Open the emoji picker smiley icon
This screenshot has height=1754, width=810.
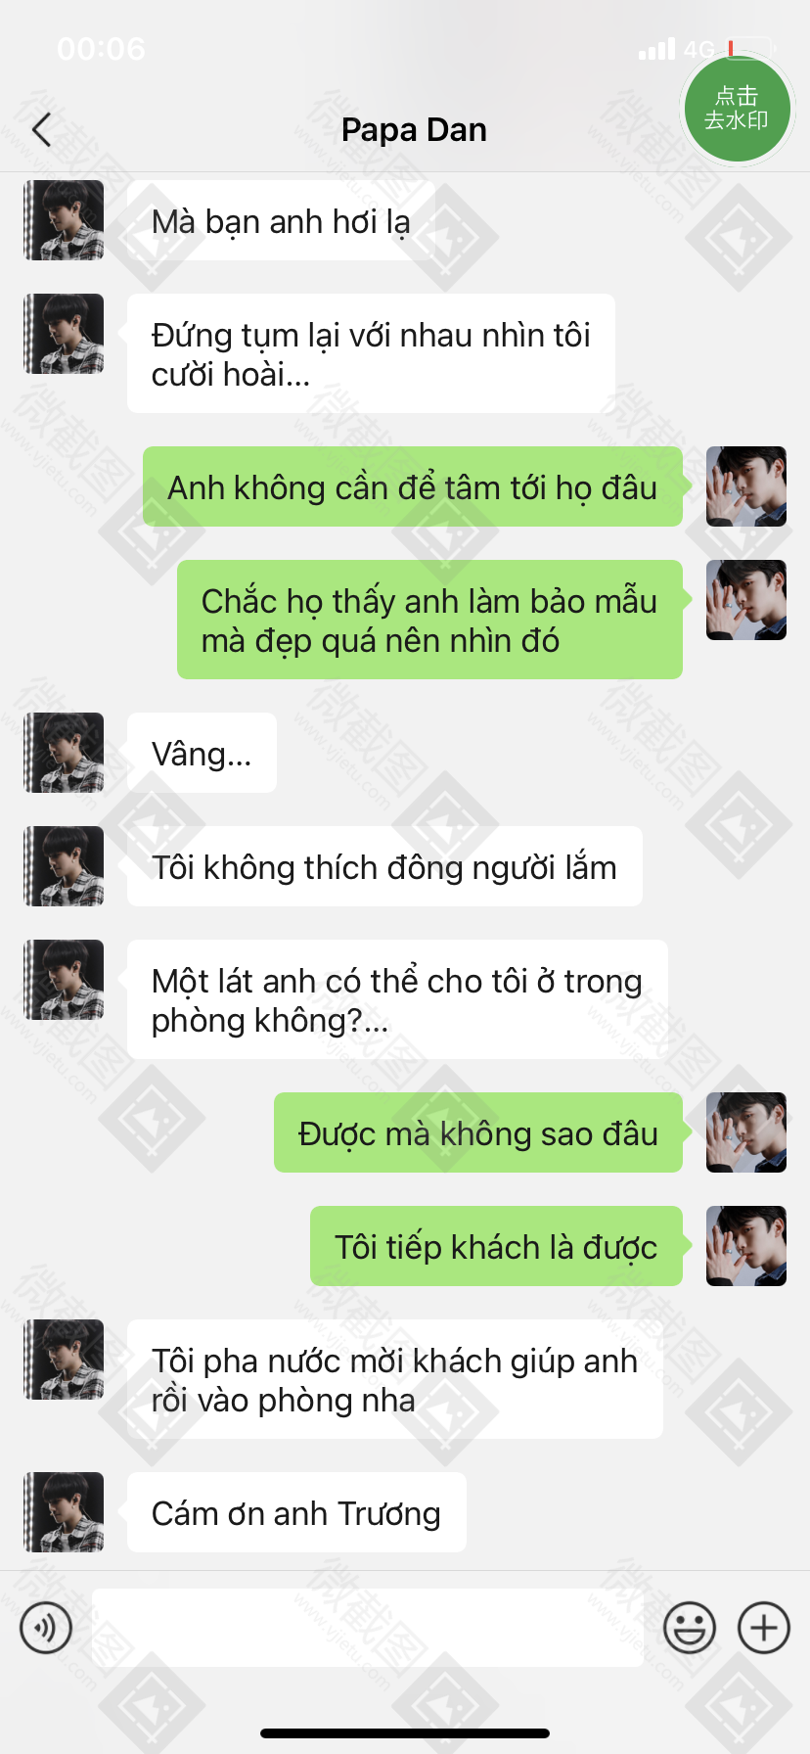click(x=690, y=1628)
